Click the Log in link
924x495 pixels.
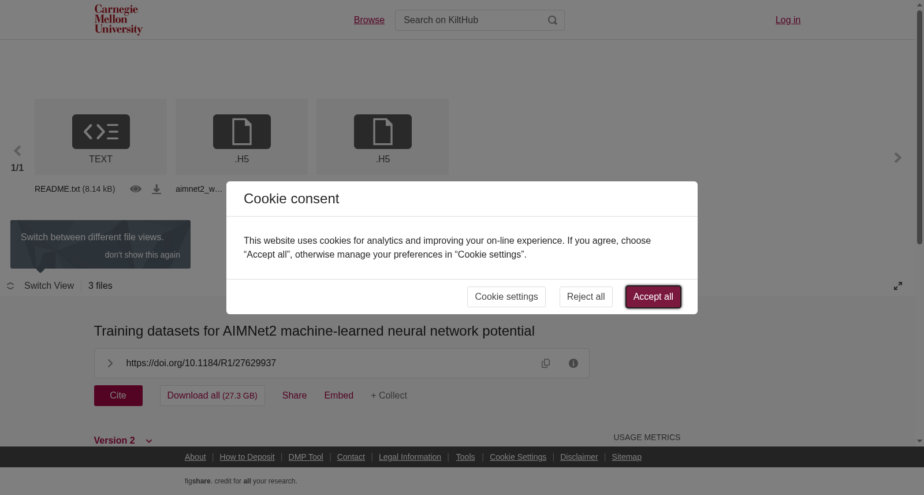[x=788, y=20]
